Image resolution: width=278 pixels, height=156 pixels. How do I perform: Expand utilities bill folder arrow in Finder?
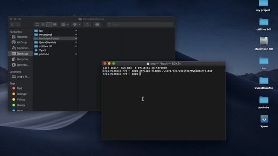[x=76, y=46]
